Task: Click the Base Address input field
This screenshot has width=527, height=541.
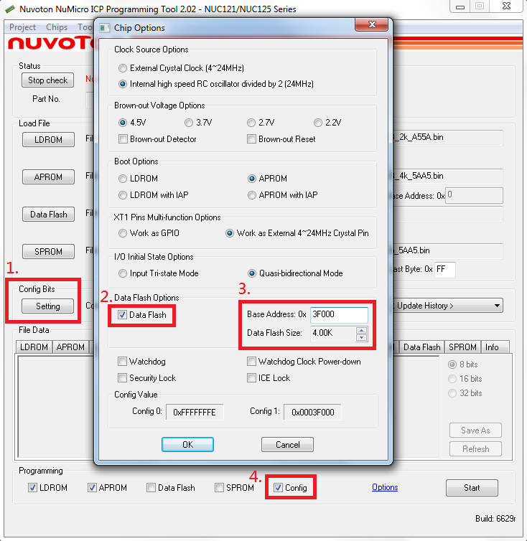Action: [339, 314]
